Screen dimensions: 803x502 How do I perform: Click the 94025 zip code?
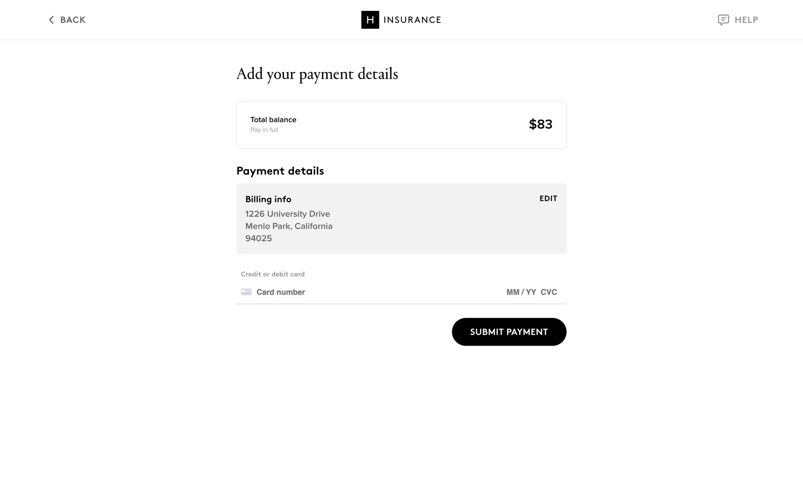point(258,238)
